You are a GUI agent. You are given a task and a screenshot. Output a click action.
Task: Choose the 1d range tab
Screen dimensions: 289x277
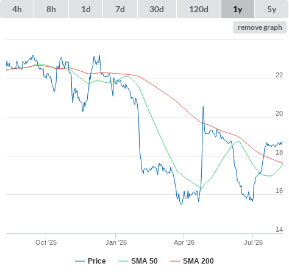86,9
